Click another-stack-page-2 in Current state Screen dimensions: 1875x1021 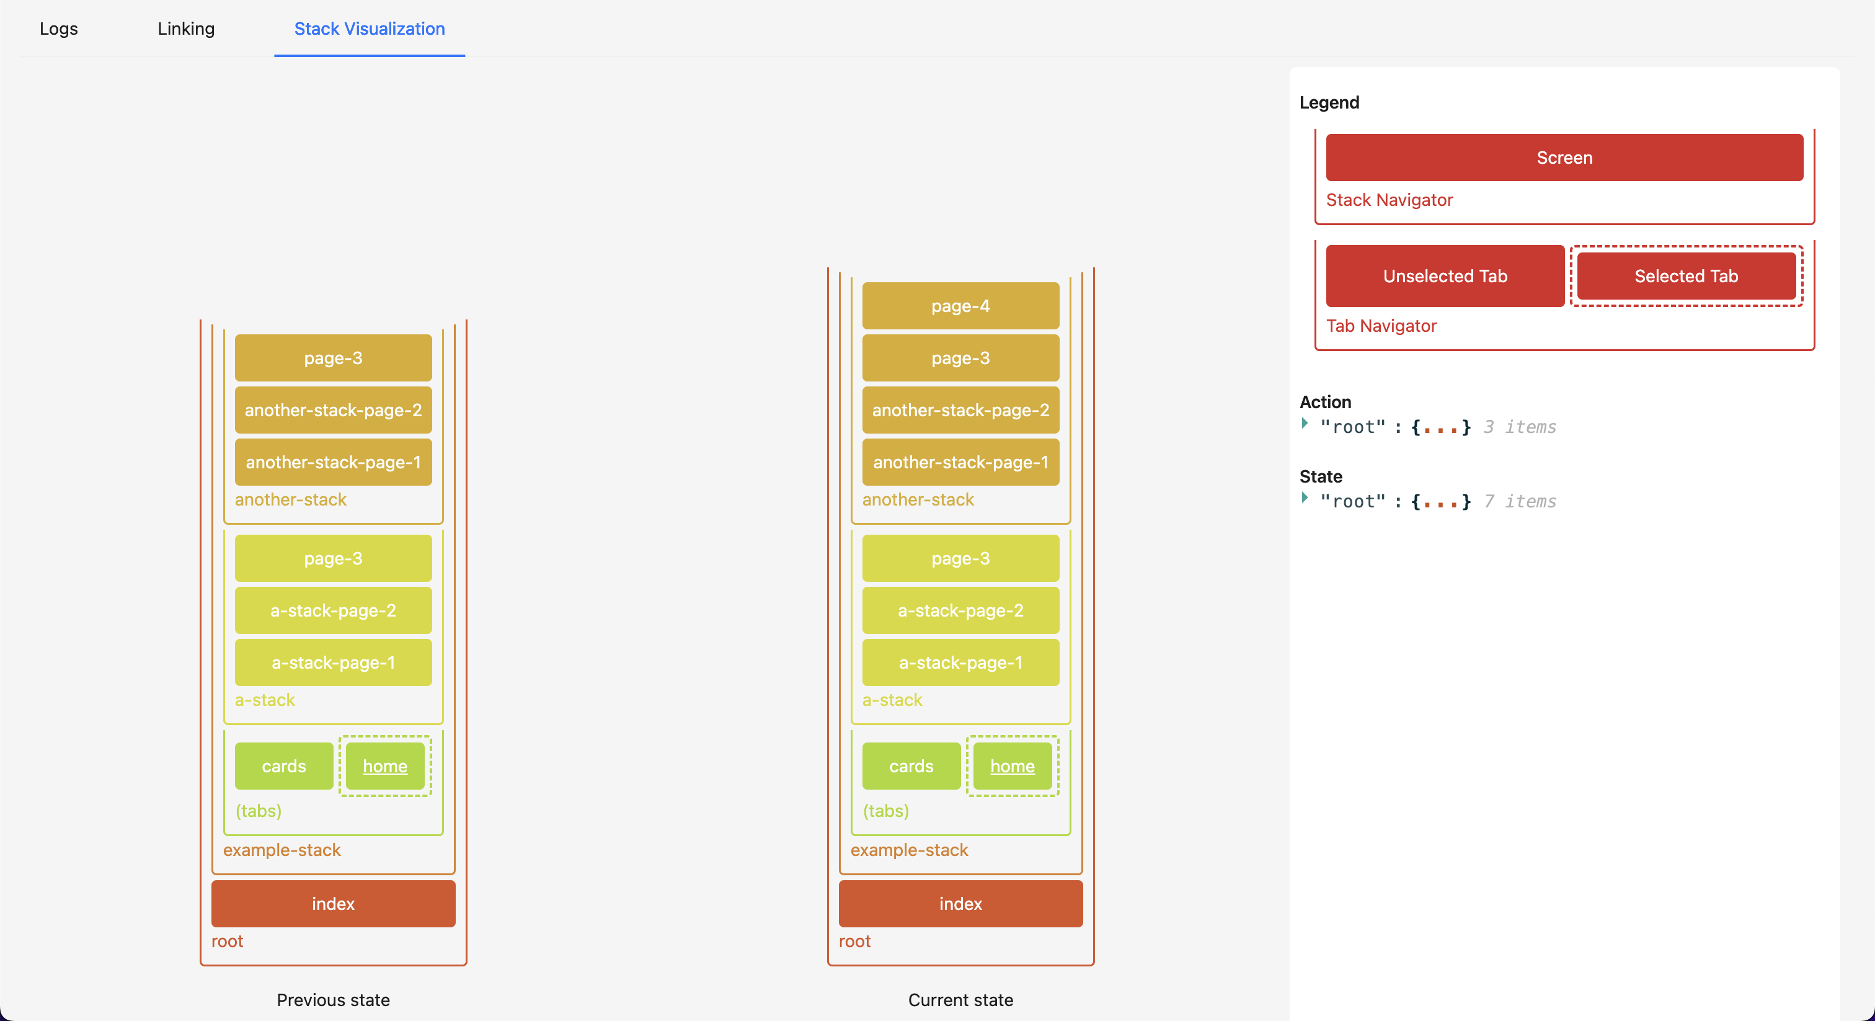960,410
